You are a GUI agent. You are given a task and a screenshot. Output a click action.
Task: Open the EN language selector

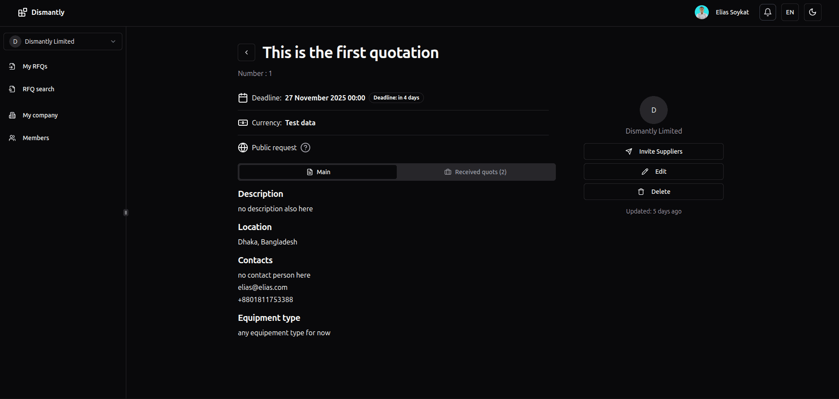pos(790,12)
